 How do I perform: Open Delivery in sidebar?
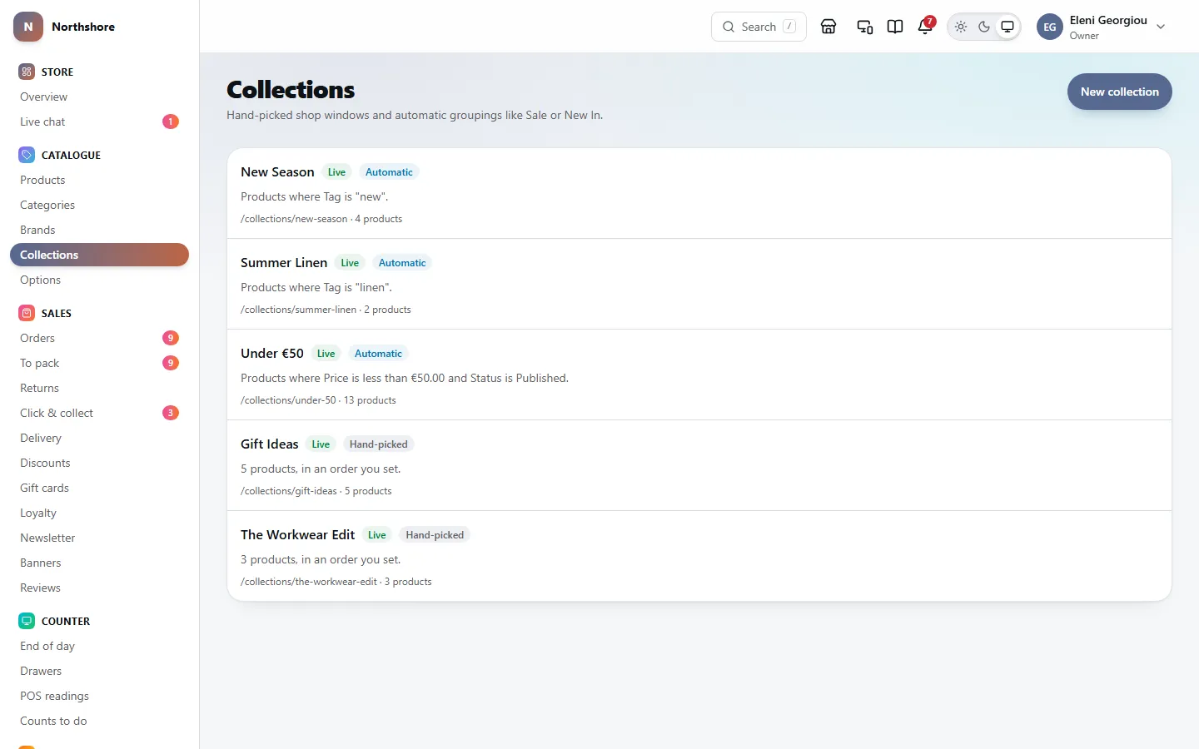point(99,438)
